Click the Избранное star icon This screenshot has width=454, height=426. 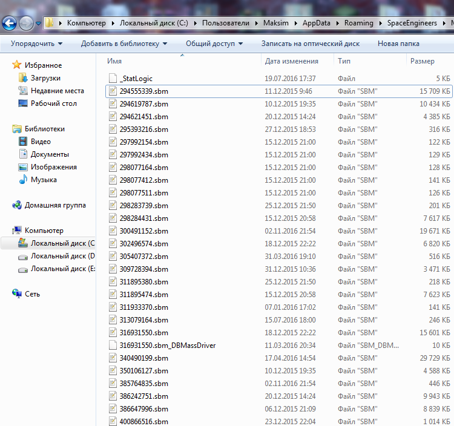[17, 65]
